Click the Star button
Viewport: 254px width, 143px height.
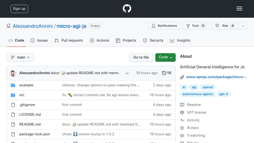click(x=225, y=26)
